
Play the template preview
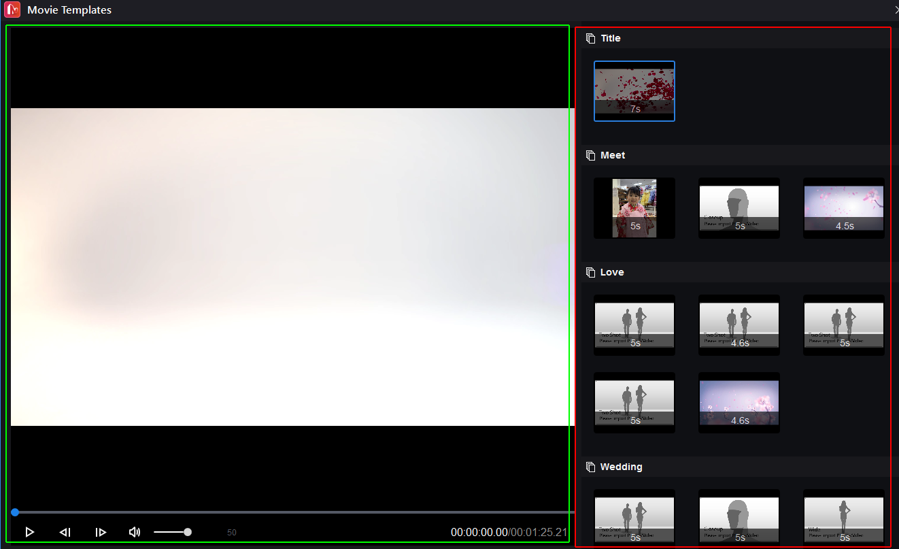click(x=29, y=532)
